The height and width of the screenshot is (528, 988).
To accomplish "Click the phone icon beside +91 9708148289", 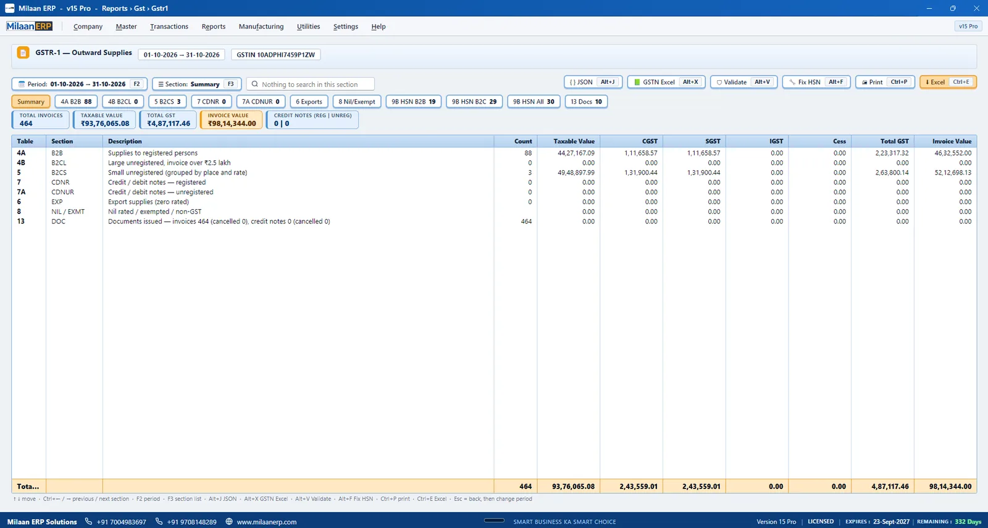I will (159, 521).
